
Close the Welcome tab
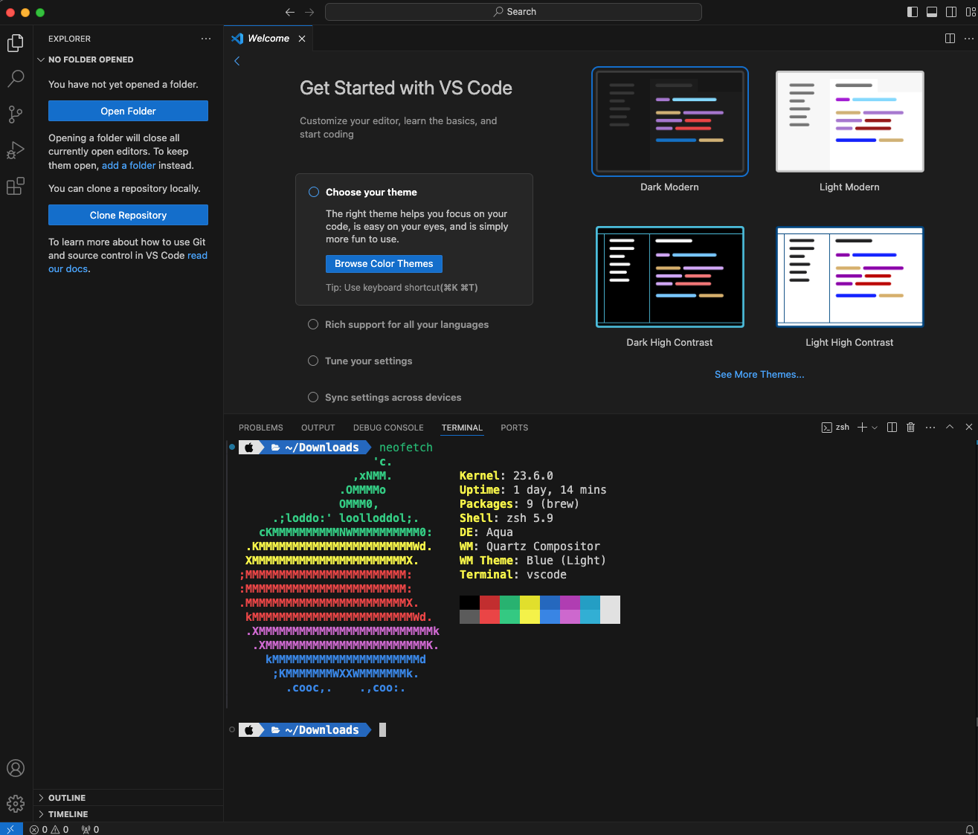pos(302,39)
